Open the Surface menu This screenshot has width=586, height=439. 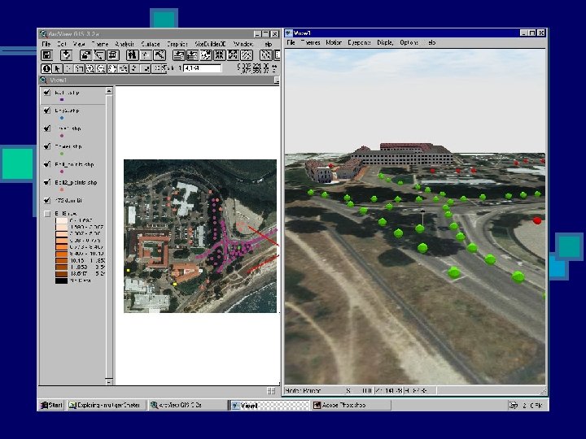pyautogui.click(x=150, y=43)
